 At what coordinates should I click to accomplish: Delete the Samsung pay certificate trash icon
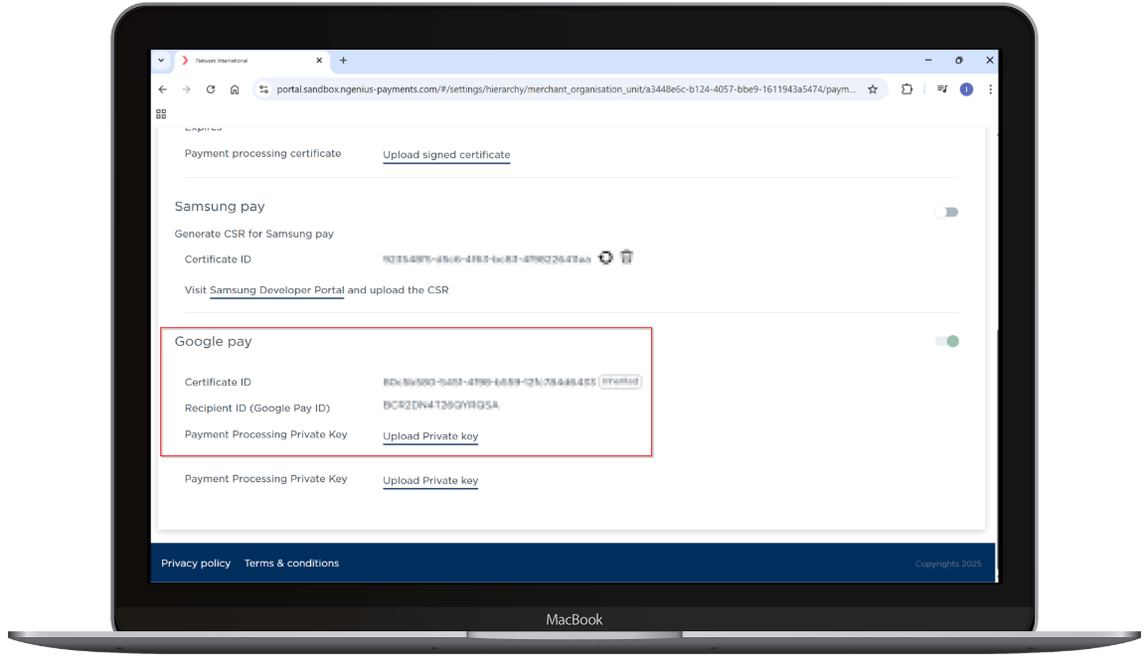coord(627,256)
